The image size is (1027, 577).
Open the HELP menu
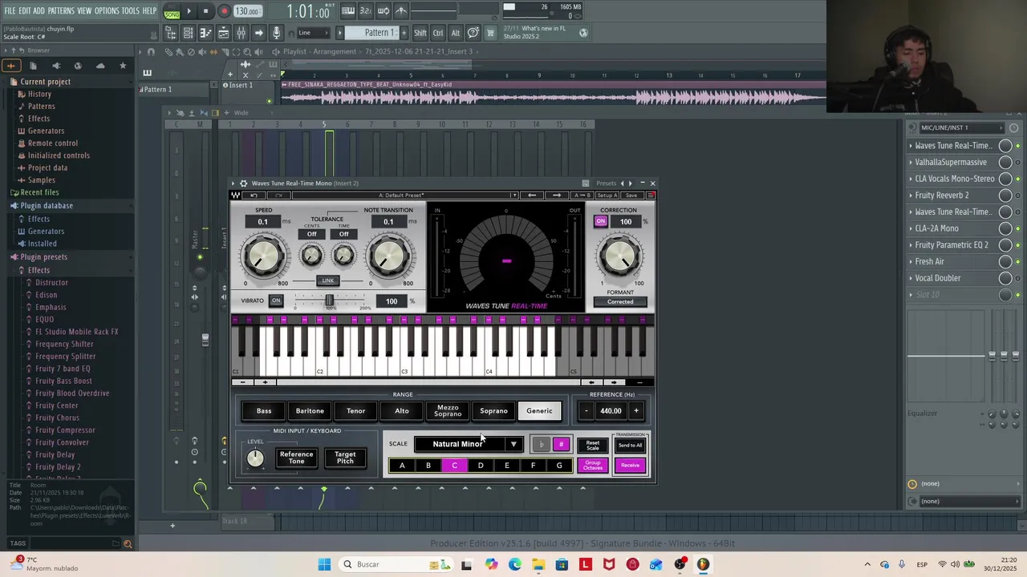150,10
